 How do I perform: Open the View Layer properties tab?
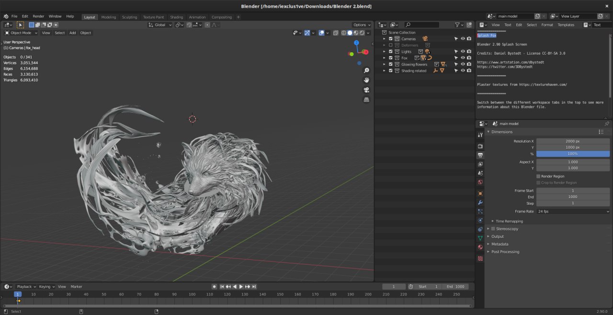480,164
